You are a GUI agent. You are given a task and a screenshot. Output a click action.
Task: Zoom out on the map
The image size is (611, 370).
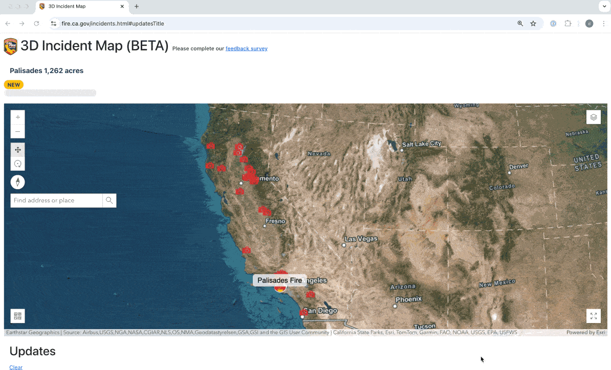pyautogui.click(x=17, y=131)
